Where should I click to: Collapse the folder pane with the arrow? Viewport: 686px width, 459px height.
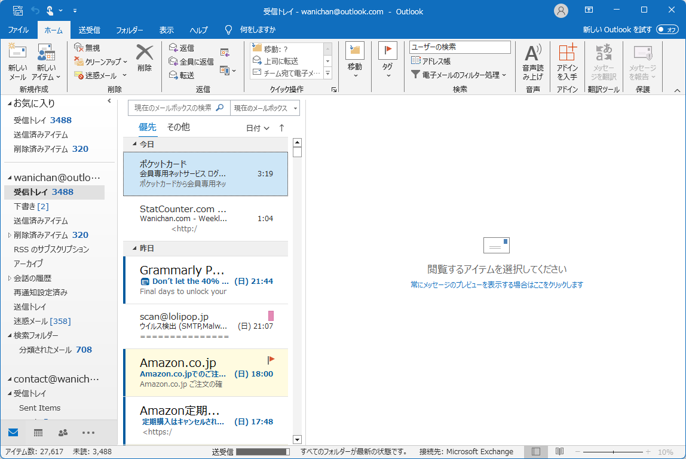[x=109, y=101]
